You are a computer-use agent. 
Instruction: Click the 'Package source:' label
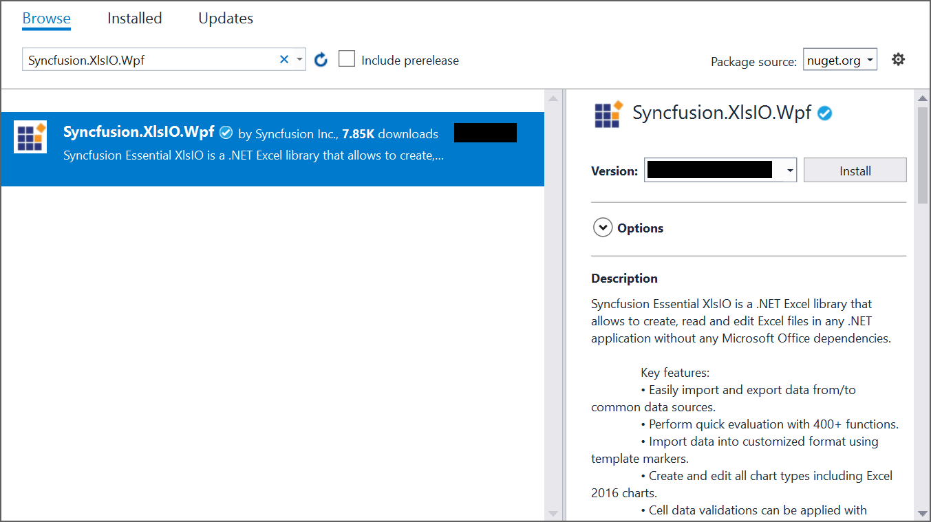[x=753, y=62]
